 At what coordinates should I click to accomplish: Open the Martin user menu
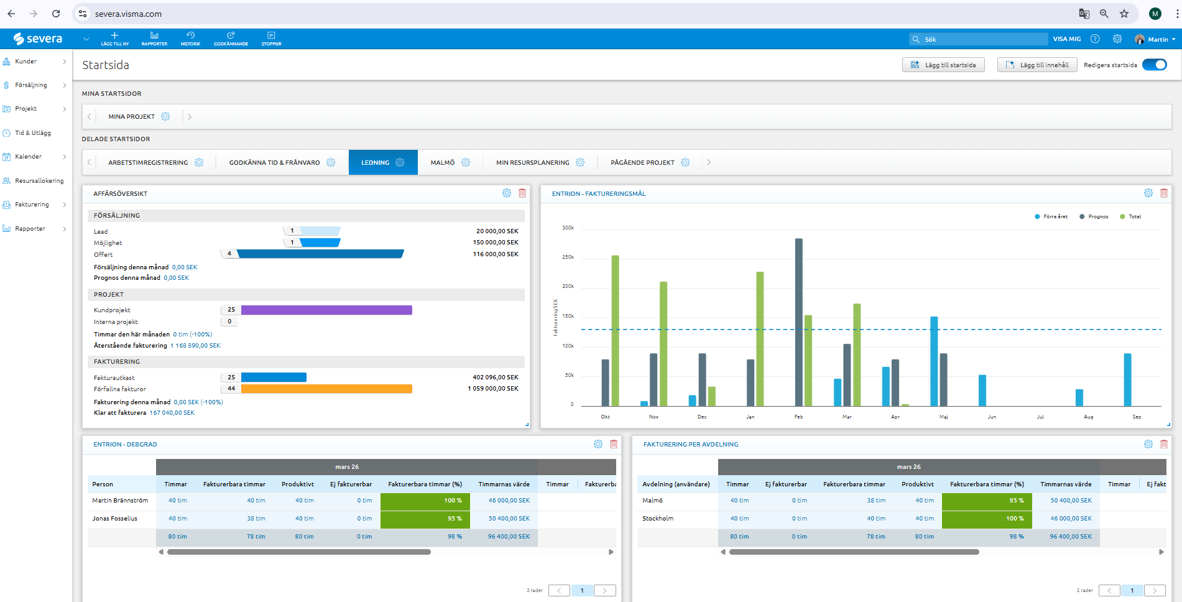click(1155, 39)
